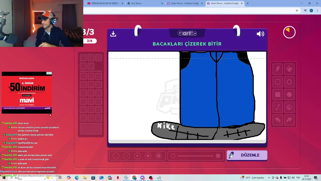This screenshot has height=181, width=321.
Task: Select the pencil drawing tool
Action: click(278, 69)
